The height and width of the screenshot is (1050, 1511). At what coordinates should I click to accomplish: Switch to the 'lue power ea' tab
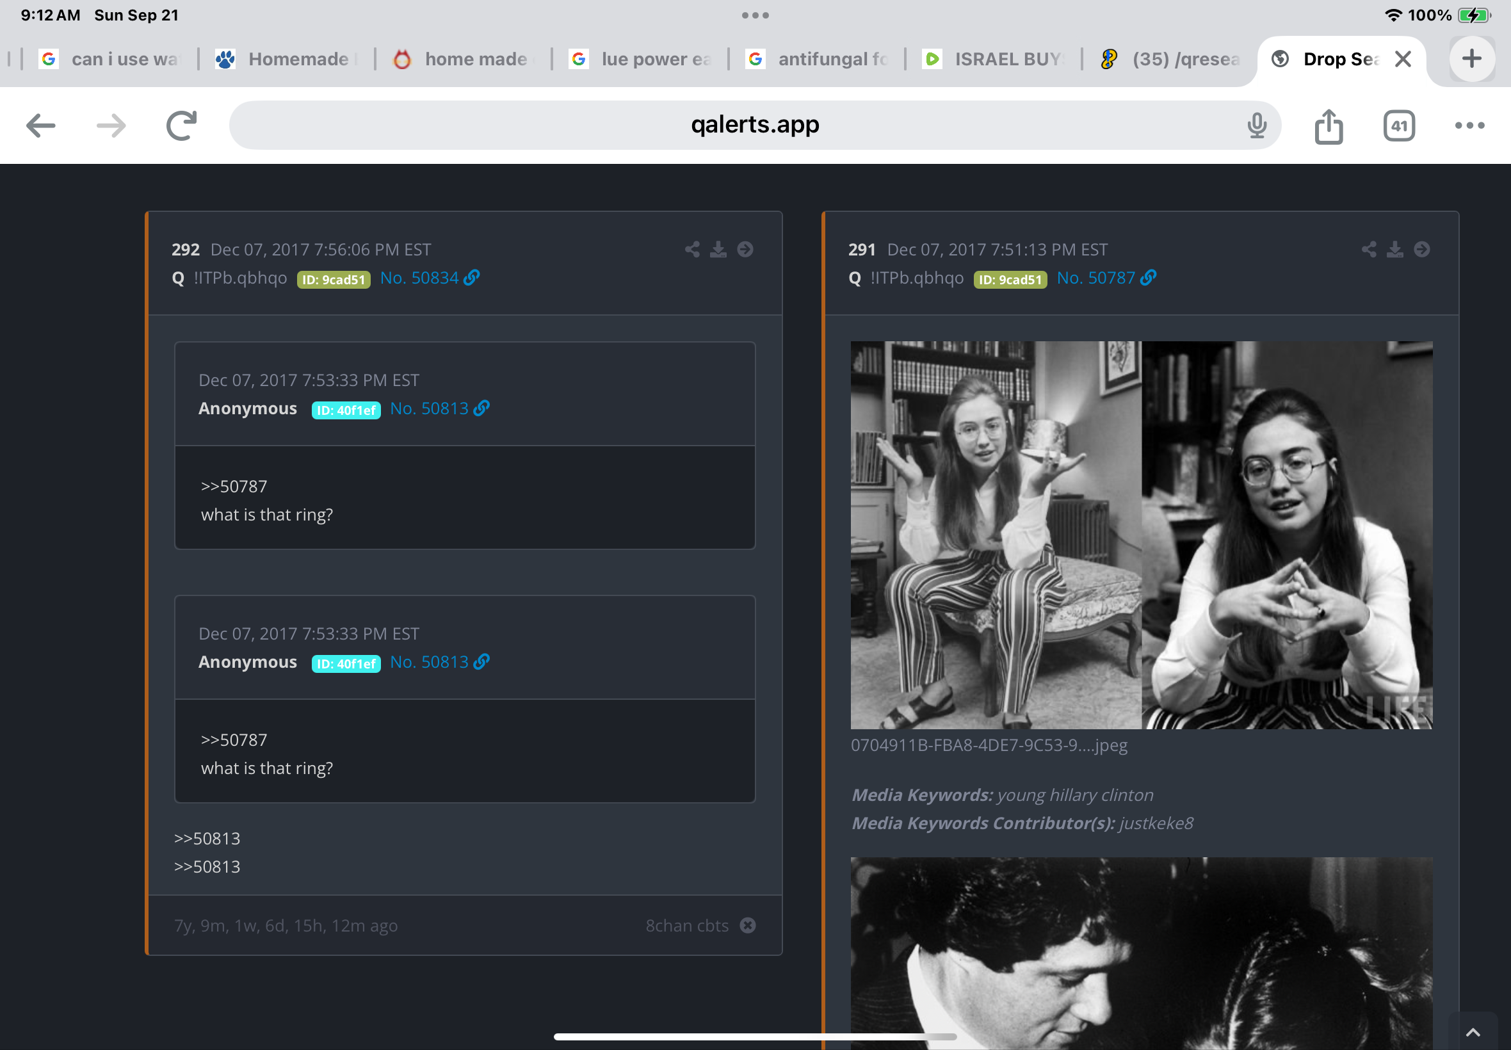(x=640, y=58)
